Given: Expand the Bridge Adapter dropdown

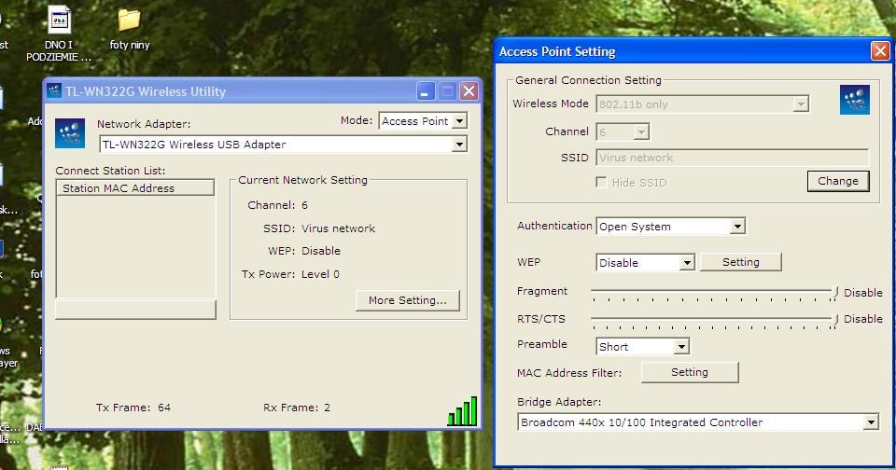Looking at the screenshot, I should point(871,422).
